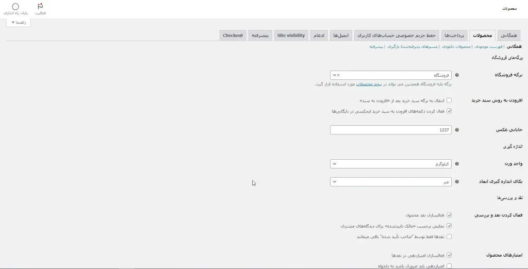The width and height of the screenshot is (528, 269).
Task: Switch to the پرداخت‌ها tab
Action: pos(454,36)
